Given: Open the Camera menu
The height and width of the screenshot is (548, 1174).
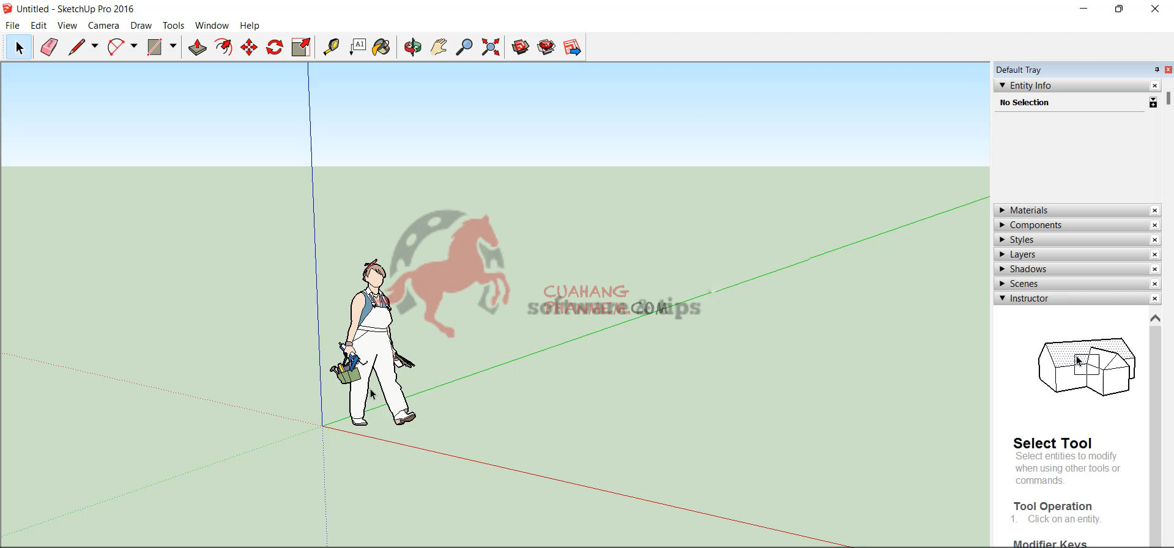Looking at the screenshot, I should (103, 25).
